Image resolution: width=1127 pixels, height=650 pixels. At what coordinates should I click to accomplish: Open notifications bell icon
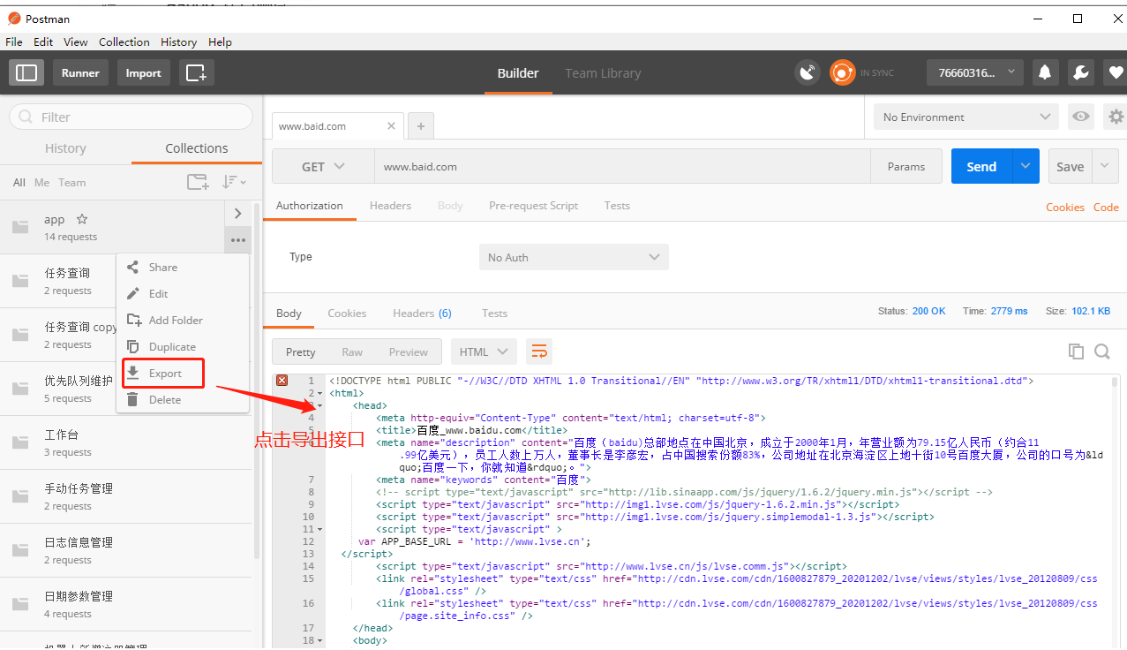click(1045, 72)
